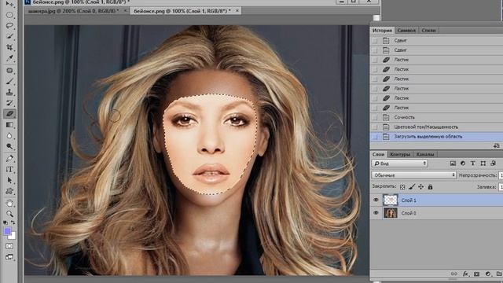Select the Hand tool
503x283 pixels.
[x=9, y=203]
